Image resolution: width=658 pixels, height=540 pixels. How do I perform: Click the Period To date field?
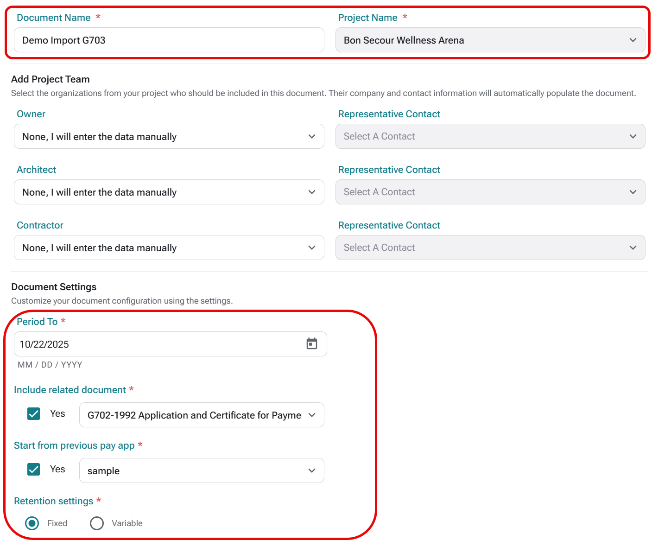158,344
